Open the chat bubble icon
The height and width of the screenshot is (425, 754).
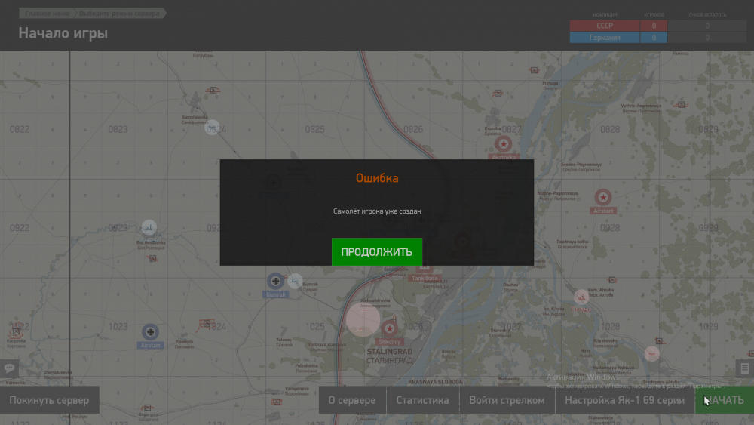point(9,368)
